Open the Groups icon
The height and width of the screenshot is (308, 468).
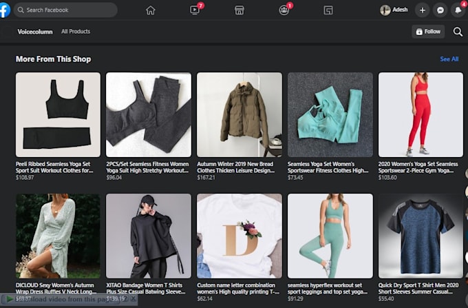pos(284,10)
